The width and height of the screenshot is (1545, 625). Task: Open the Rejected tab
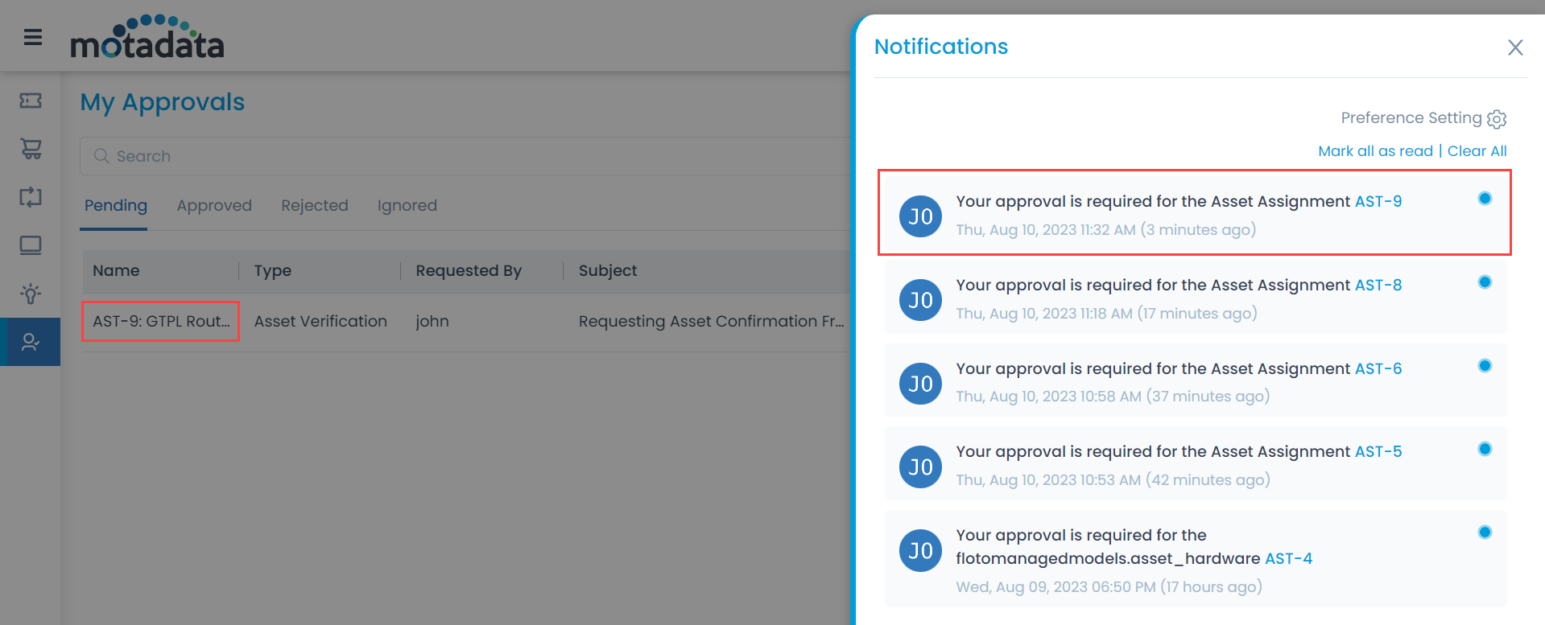[x=315, y=205]
